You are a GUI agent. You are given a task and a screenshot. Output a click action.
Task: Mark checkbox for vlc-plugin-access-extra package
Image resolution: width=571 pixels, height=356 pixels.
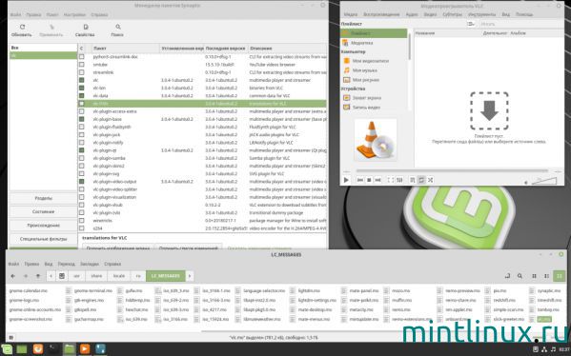[82, 111]
